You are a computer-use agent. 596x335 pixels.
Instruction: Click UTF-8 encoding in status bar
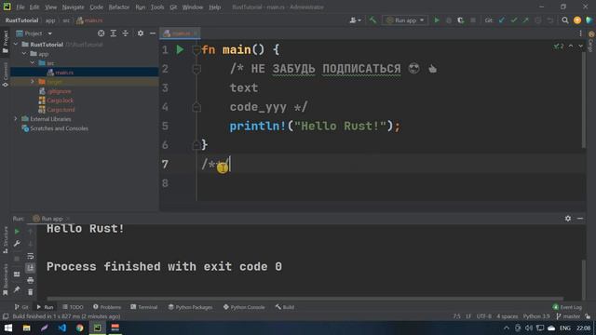[x=483, y=316]
